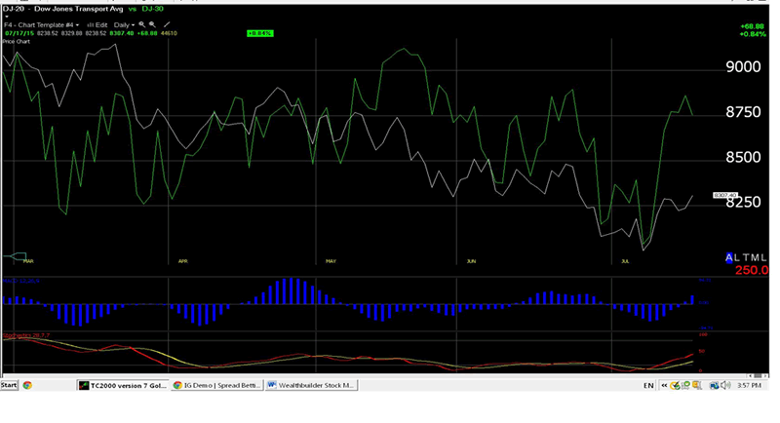This screenshot has height=423, width=780.
Task: Click the DJ-30 comparison symbol label
Action: (x=153, y=8)
